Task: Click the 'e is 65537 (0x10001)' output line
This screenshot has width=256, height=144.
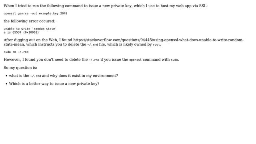Action: tap(21, 32)
